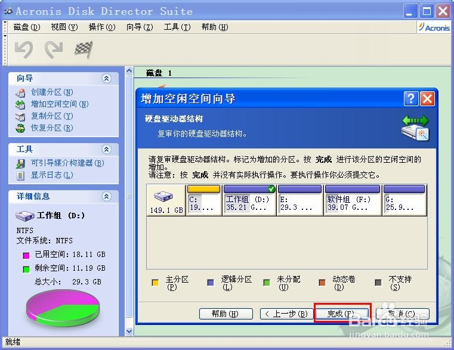454x350 pixels.
Task: Open 显示日志(L) link
Action: tap(52, 175)
